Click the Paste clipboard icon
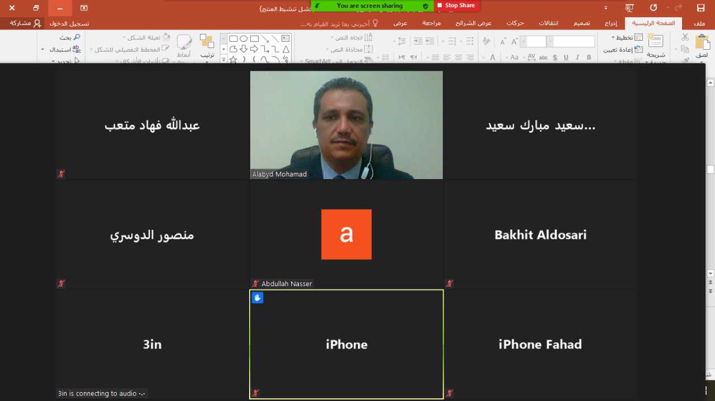This screenshot has width=715, height=401. [x=702, y=45]
